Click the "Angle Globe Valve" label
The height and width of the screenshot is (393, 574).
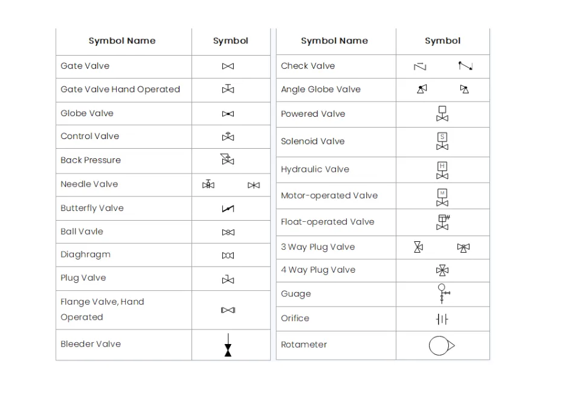tap(321, 89)
